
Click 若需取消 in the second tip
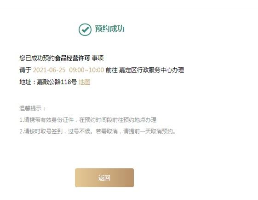pyautogui.click(x=107, y=131)
